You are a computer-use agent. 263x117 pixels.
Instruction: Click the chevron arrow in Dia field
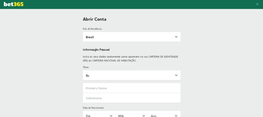pyautogui.click(x=111, y=116)
